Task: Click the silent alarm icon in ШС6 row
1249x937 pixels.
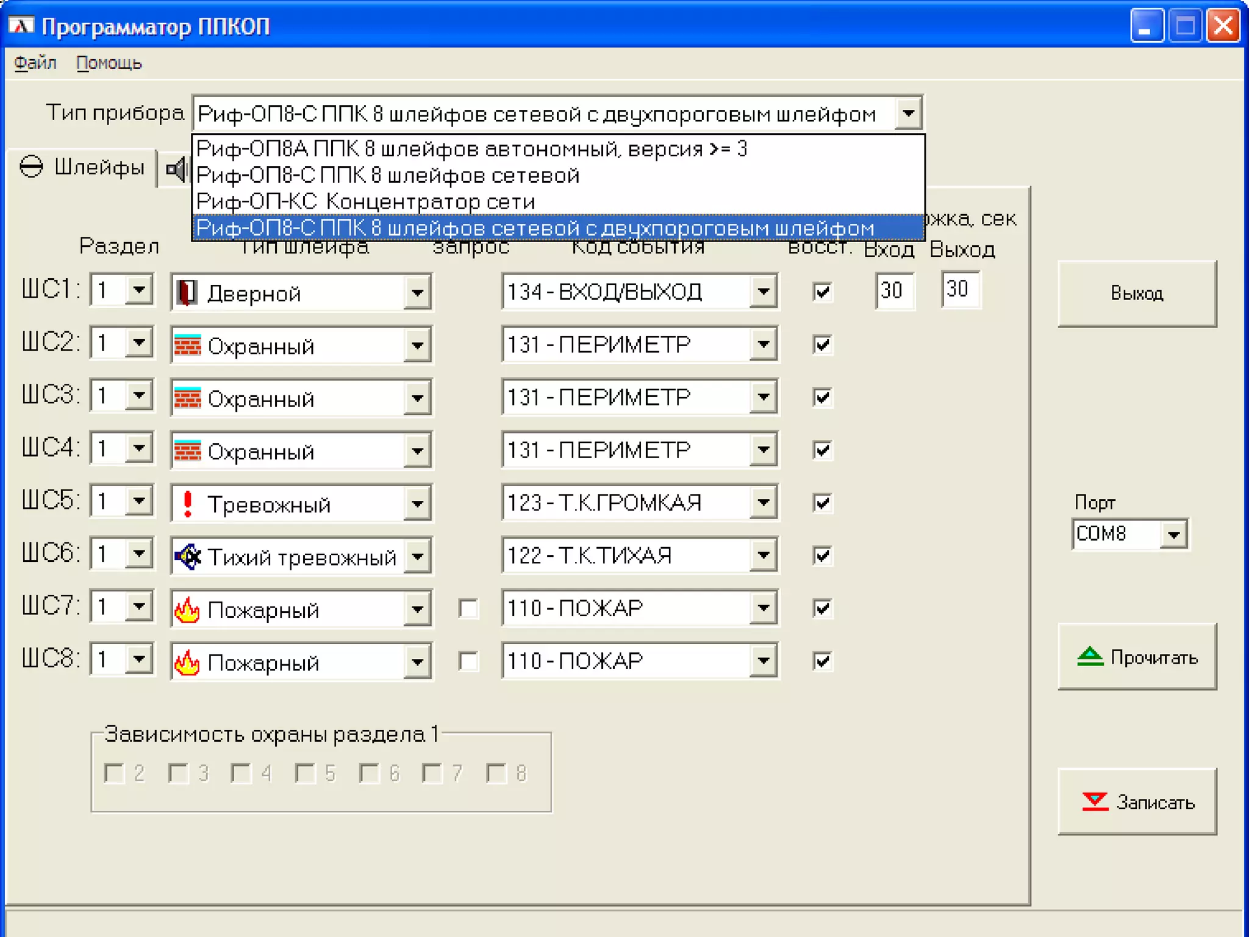Action: tap(187, 556)
